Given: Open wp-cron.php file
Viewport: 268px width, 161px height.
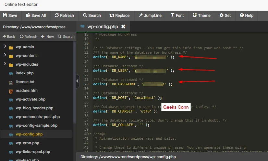Looking at the screenshot, I should (27, 143).
